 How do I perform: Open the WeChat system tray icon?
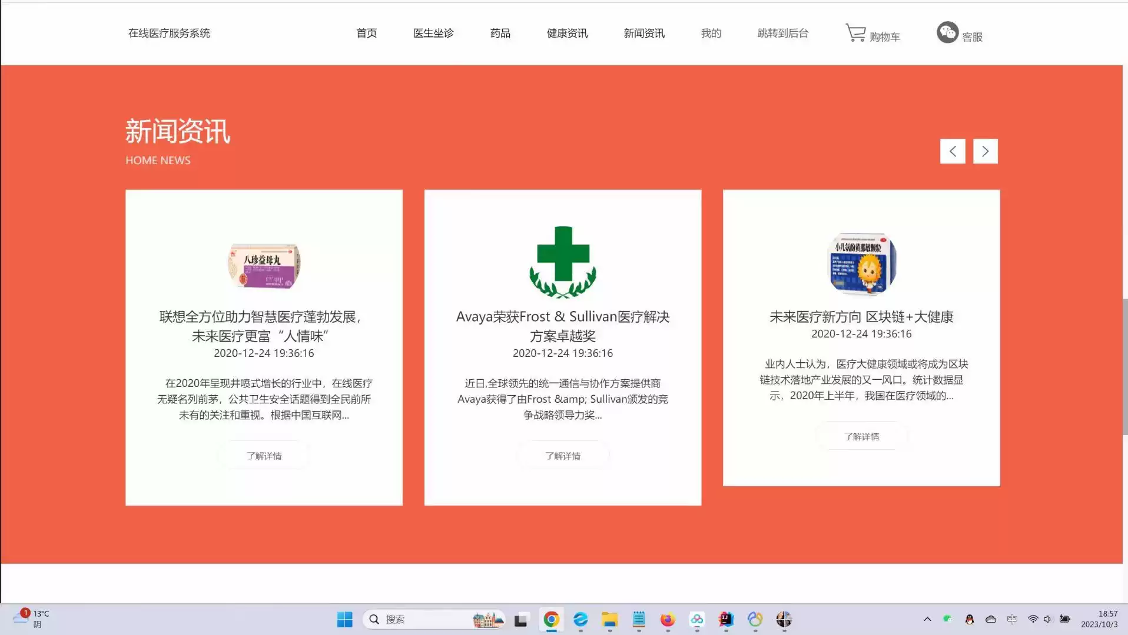click(x=947, y=619)
